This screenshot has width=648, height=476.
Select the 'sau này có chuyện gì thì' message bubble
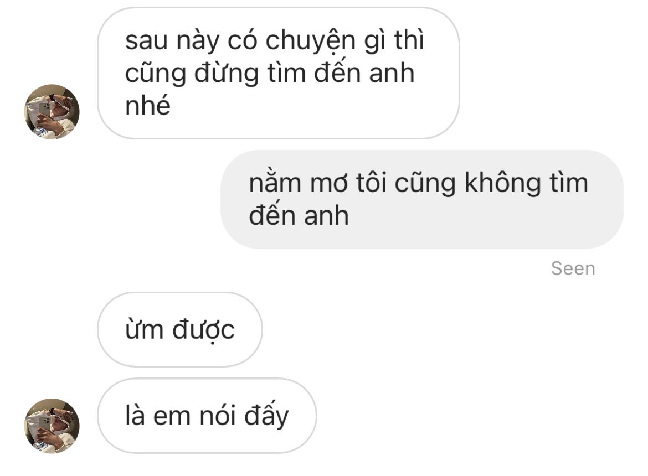point(278,73)
